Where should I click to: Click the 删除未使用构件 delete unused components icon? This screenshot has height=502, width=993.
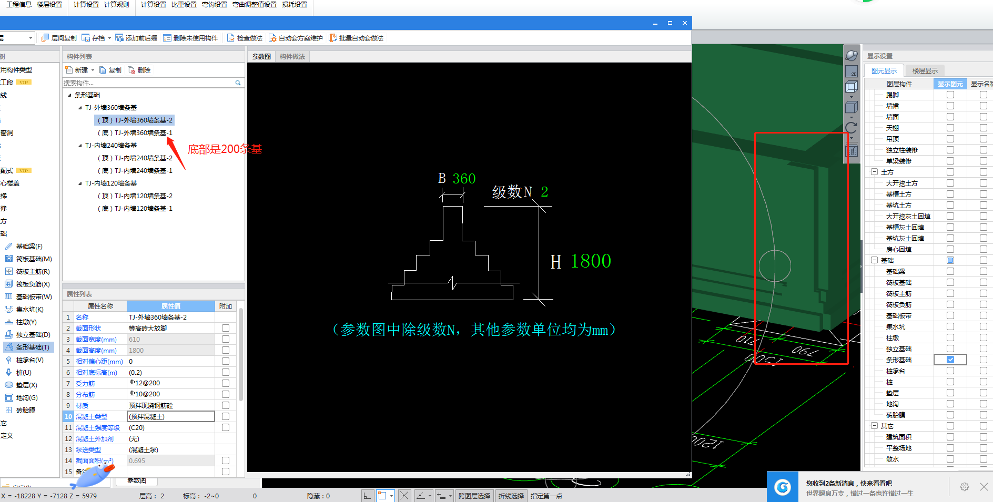[167, 38]
